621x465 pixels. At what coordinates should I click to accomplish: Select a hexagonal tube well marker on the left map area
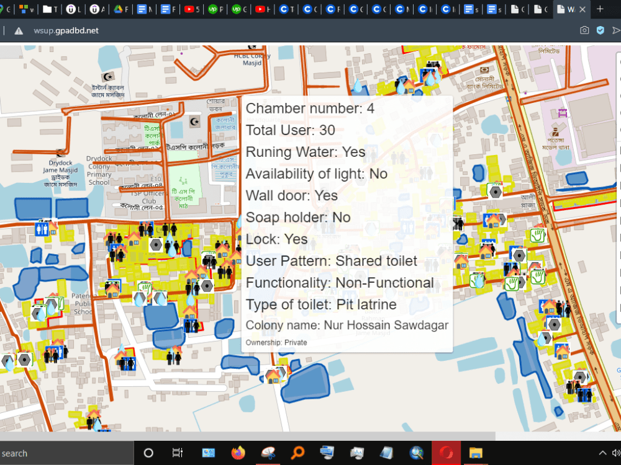pyautogui.click(x=25, y=358)
